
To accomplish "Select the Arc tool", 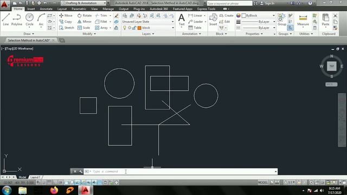I will pos(41,19).
